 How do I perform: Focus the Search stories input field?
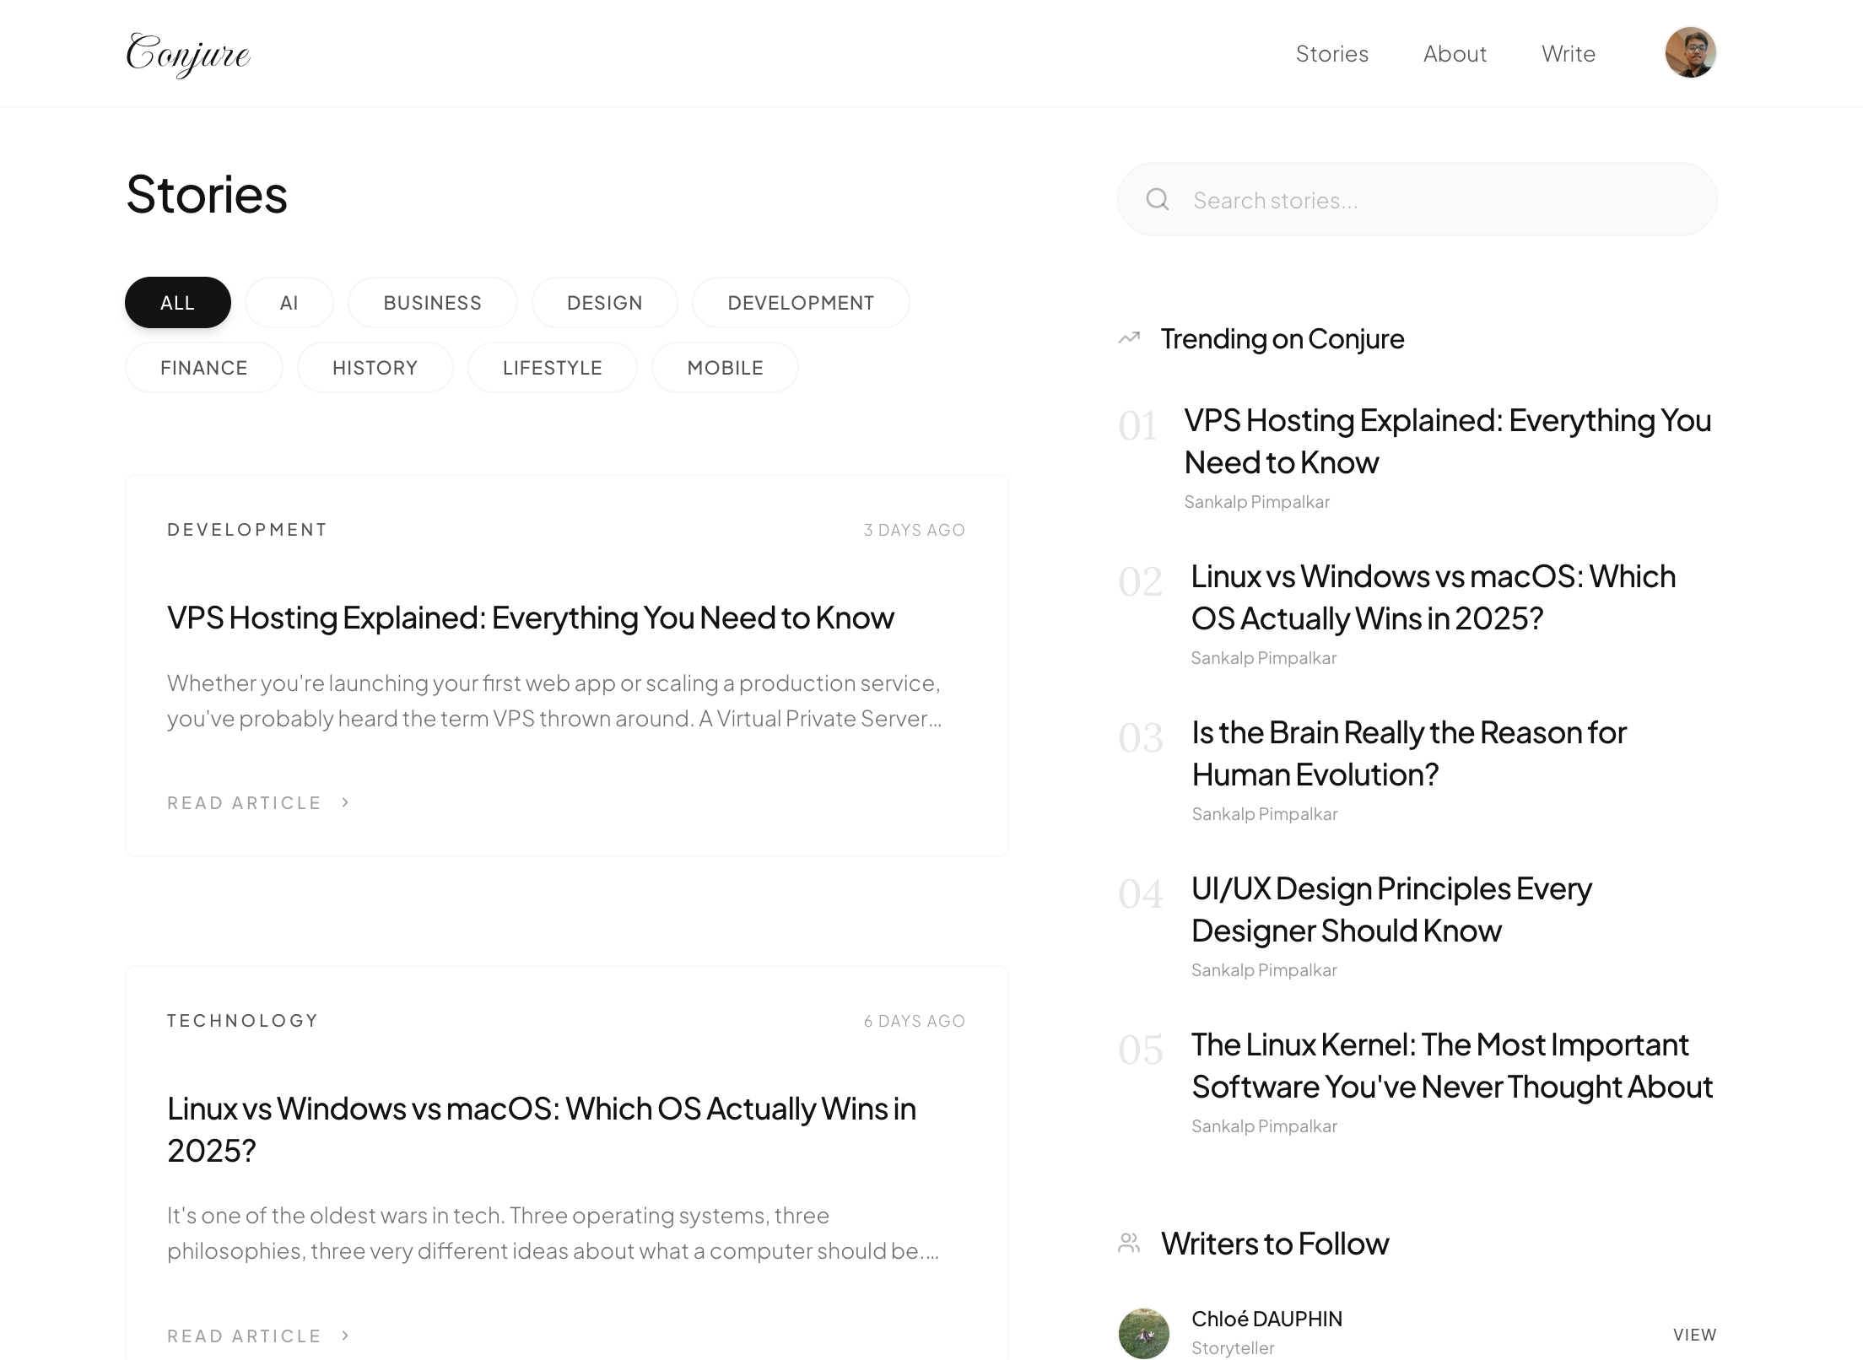1434,200
